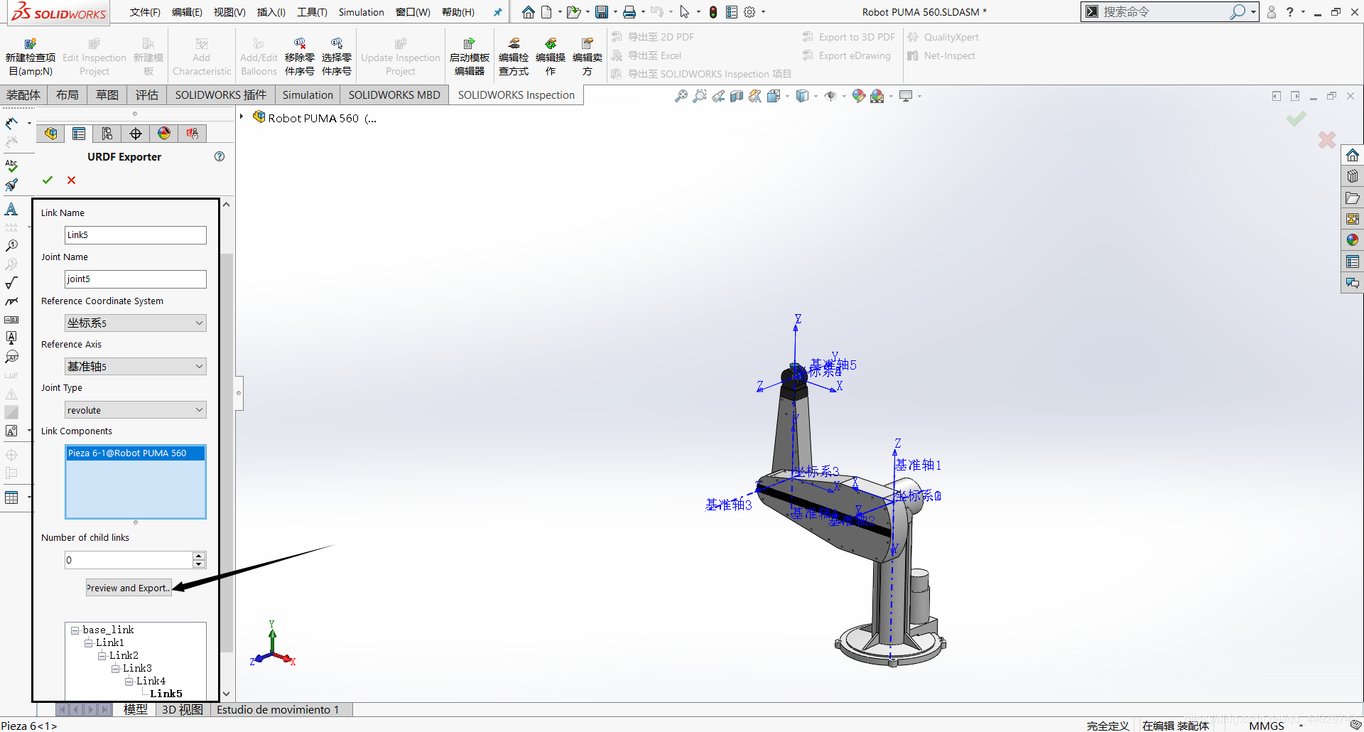Screen dimensions: 1364x732
Task: Click the Spell Checker Abc icon in left toolbar
Action: [11, 166]
